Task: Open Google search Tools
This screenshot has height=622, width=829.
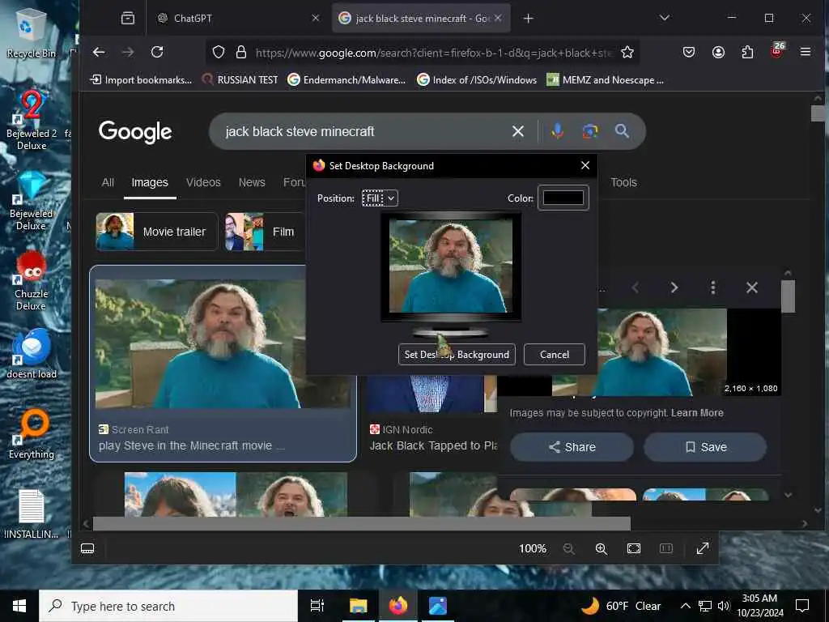Action: point(623,182)
